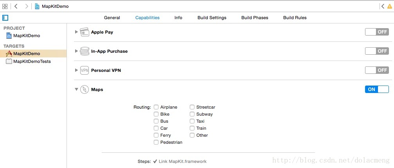Open the related items grid icon
The image size is (394, 168).
(x=5, y=6)
